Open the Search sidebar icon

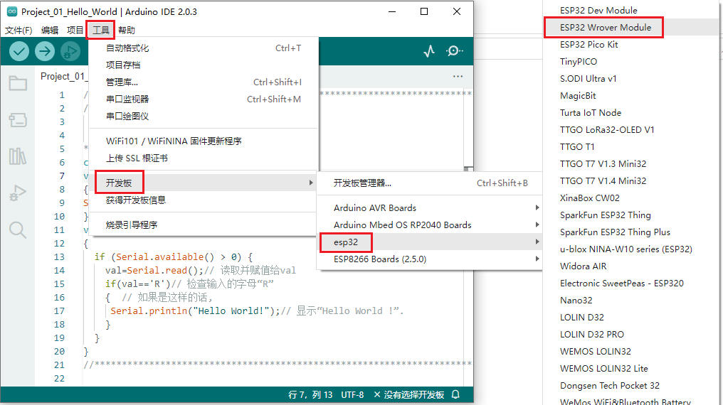18,229
